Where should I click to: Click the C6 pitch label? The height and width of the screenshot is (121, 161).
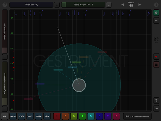[x=12, y=33]
